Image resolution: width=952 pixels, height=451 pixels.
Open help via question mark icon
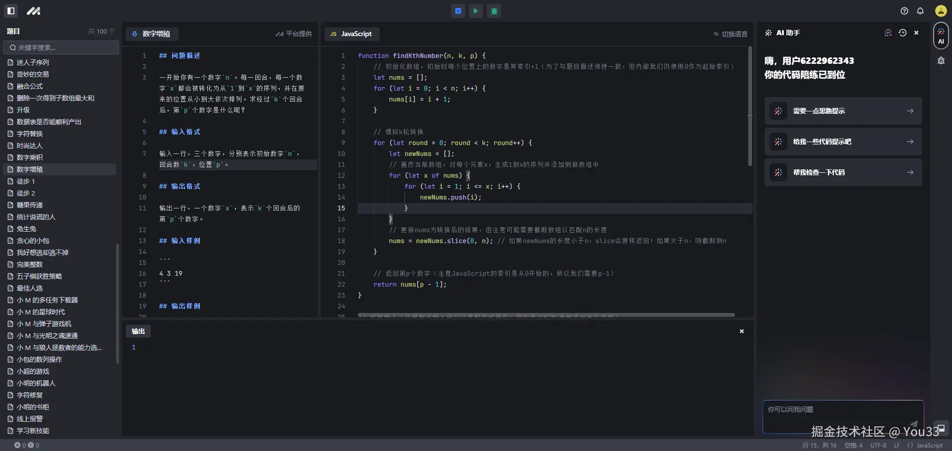(904, 11)
